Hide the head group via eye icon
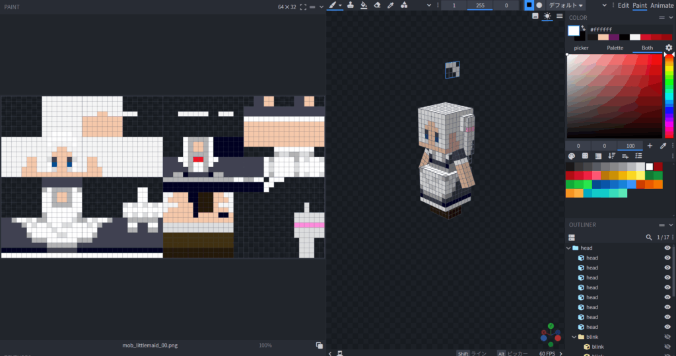Screen dimensions: 676x356 coord(667,248)
